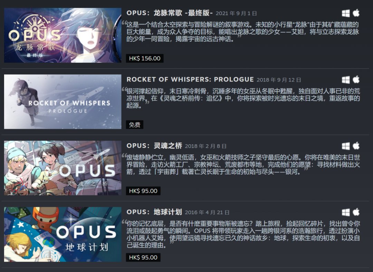This screenshot has width=373, height=272.
Task: Select the OPUS 地球计划 capsule thumbnail
Action: (63, 234)
